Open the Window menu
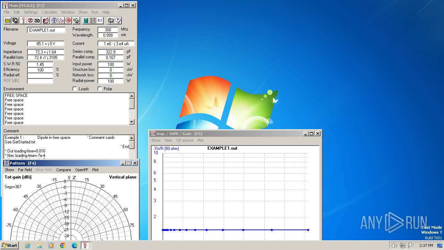444x250 pixels. coord(68,12)
